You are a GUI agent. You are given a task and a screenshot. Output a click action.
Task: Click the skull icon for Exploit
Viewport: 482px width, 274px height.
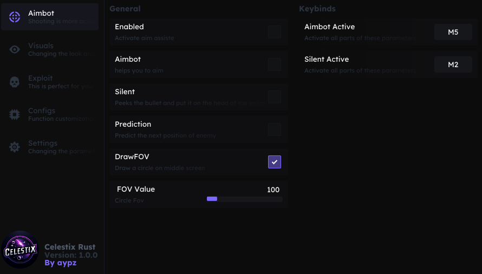pos(15,82)
